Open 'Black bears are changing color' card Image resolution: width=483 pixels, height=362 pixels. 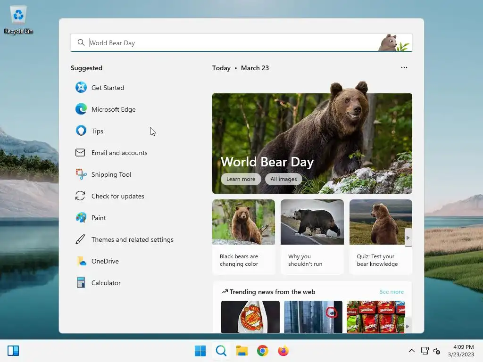tap(243, 237)
